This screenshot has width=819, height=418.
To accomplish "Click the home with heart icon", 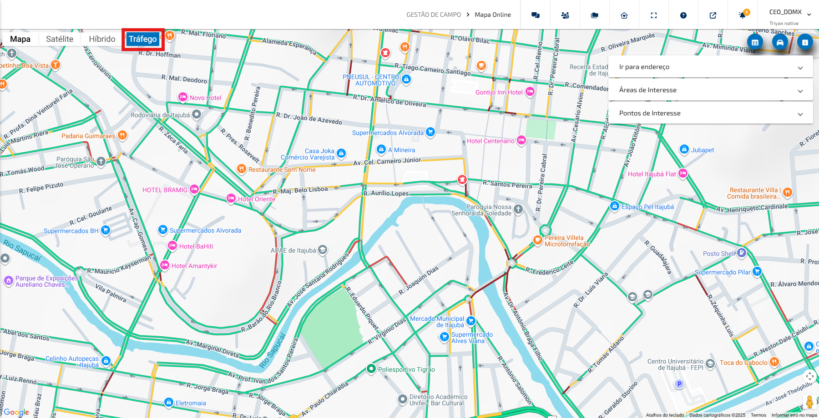I will pos(624,15).
